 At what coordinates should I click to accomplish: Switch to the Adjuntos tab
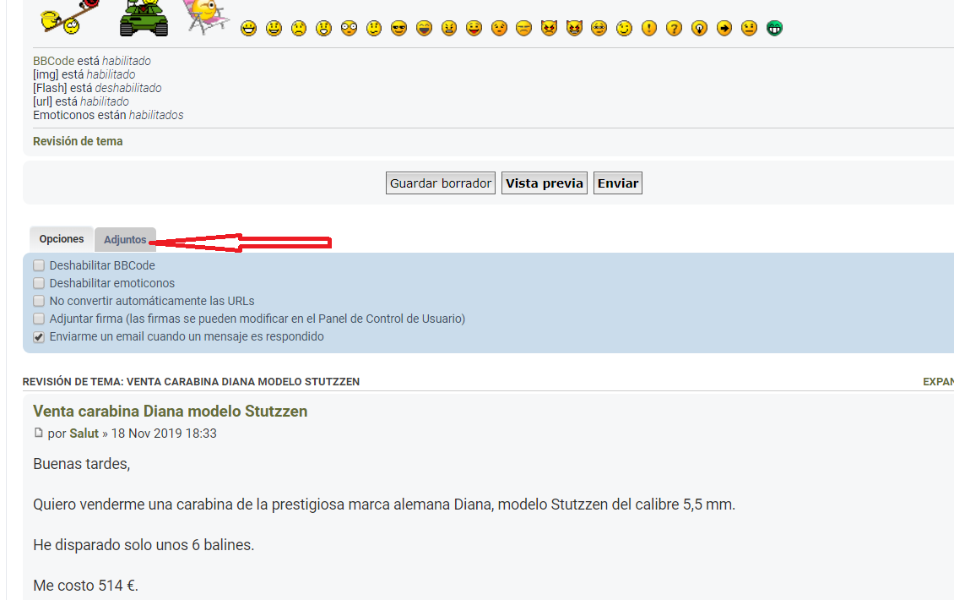click(125, 240)
